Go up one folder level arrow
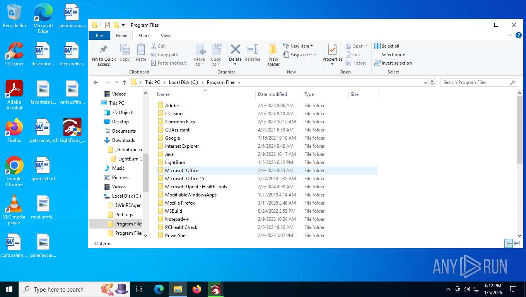 click(x=125, y=82)
